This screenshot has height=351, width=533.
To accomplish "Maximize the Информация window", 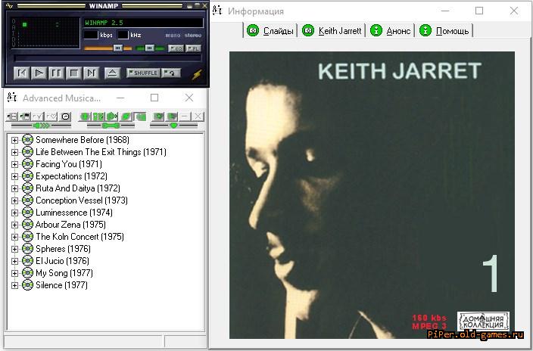I will [x=479, y=11].
